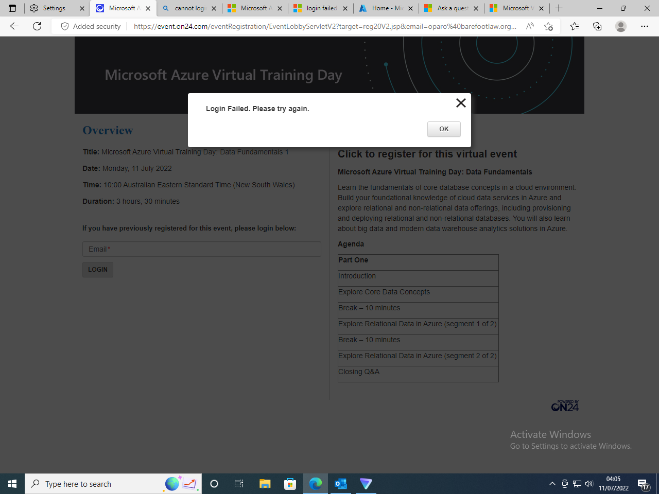Switch to the 'cannot login' search tab

pos(190,8)
